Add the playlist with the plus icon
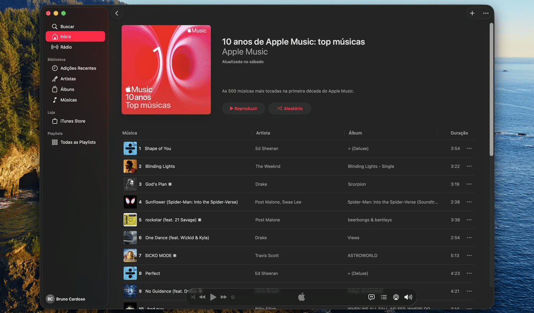Screen dimensions: 534x313 tap(472, 13)
